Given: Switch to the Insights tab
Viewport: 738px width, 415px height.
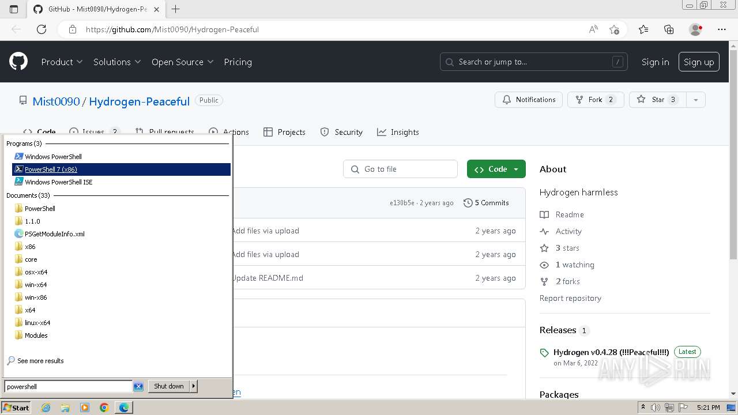Looking at the screenshot, I should pyautogui.click(x=398, y=132).
